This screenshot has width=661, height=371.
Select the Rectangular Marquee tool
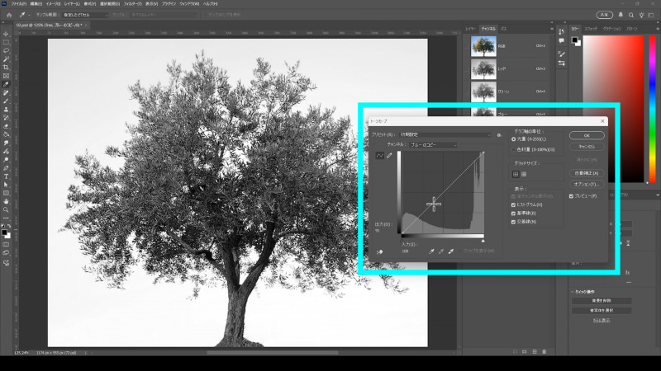[x=6, y=43]
